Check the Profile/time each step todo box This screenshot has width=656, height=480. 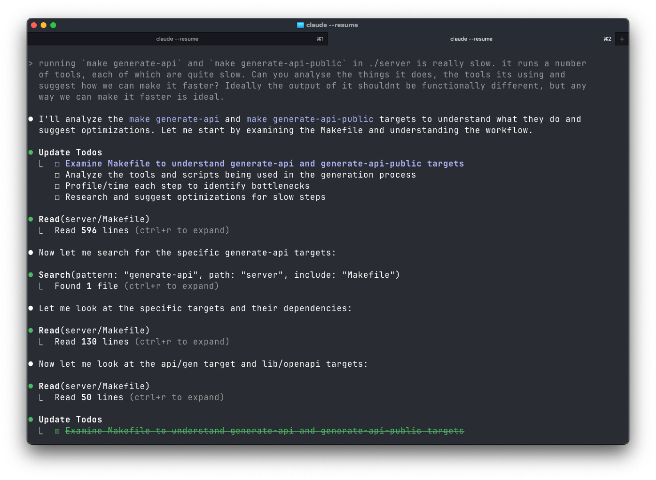pyautogui.click(x=57, y=186)
